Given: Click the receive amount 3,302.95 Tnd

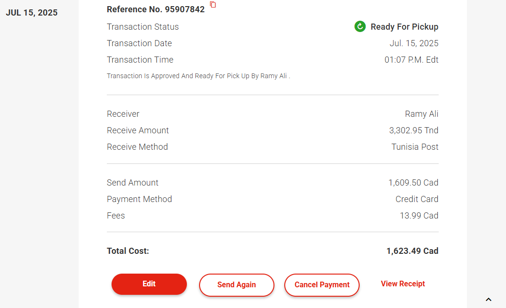Looking at the screenshot, I should click(414, 130).
